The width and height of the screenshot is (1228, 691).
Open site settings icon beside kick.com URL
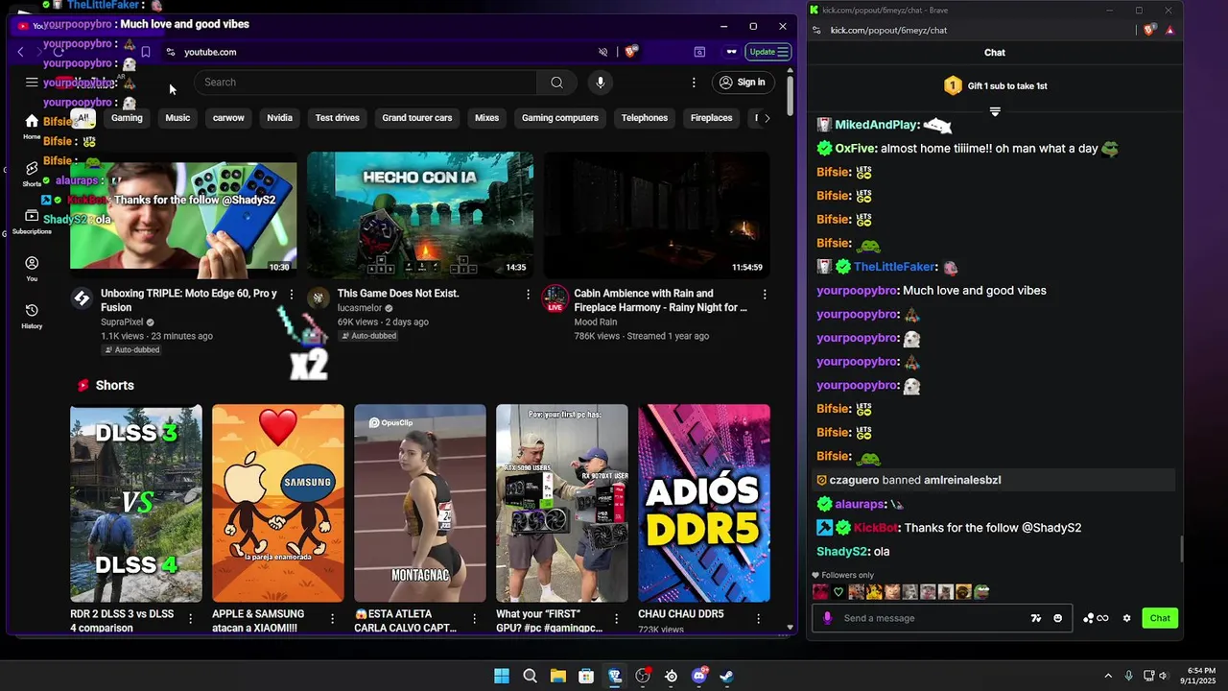(x=815, y=30)
